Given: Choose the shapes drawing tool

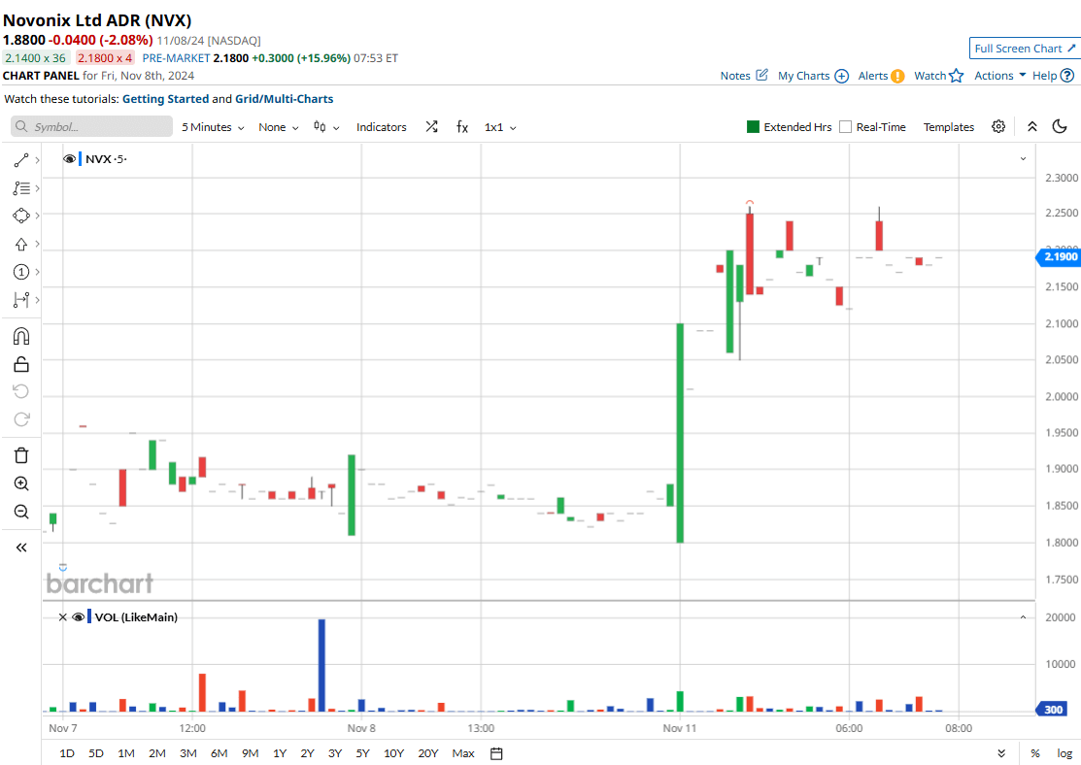Looking at the screenshot, I should click(x=21, y=216).
